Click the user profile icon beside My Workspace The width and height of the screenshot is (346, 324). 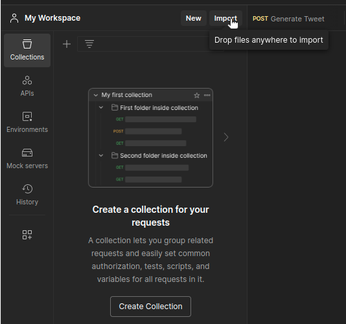pos(14,18)
